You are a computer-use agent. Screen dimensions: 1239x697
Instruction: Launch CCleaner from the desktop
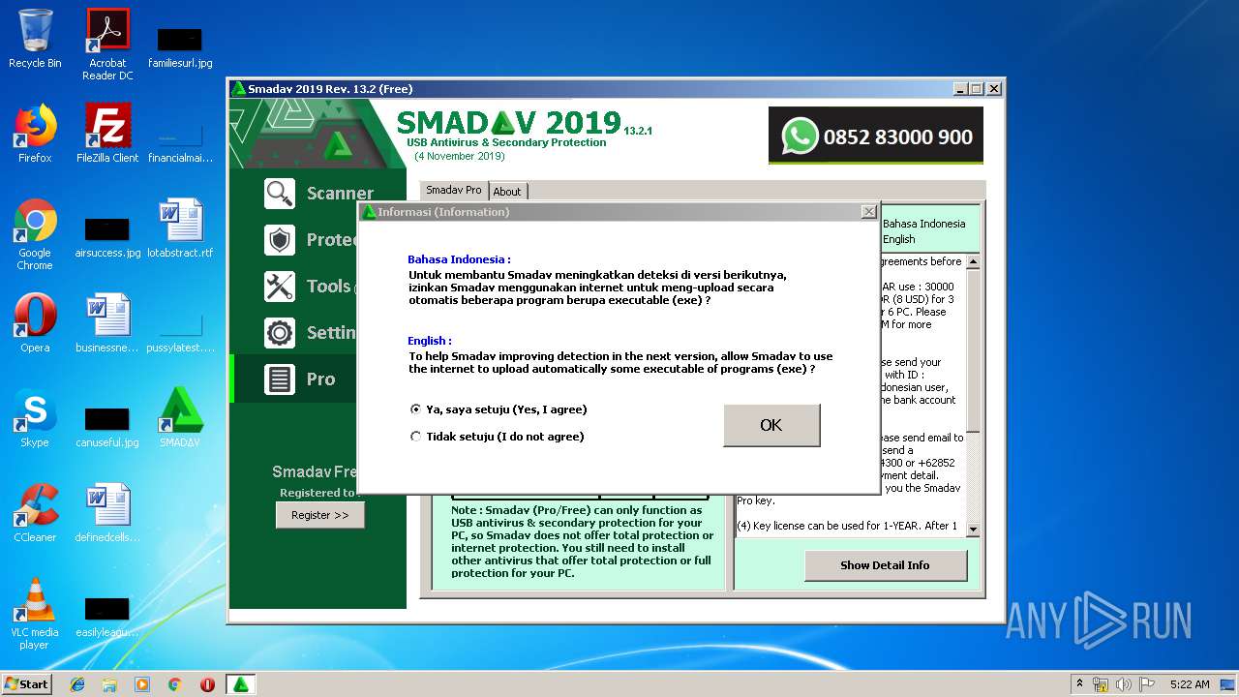(x=35, y=513)
